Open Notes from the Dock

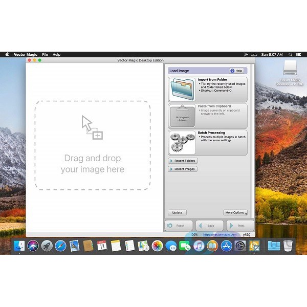coord(116,246)
